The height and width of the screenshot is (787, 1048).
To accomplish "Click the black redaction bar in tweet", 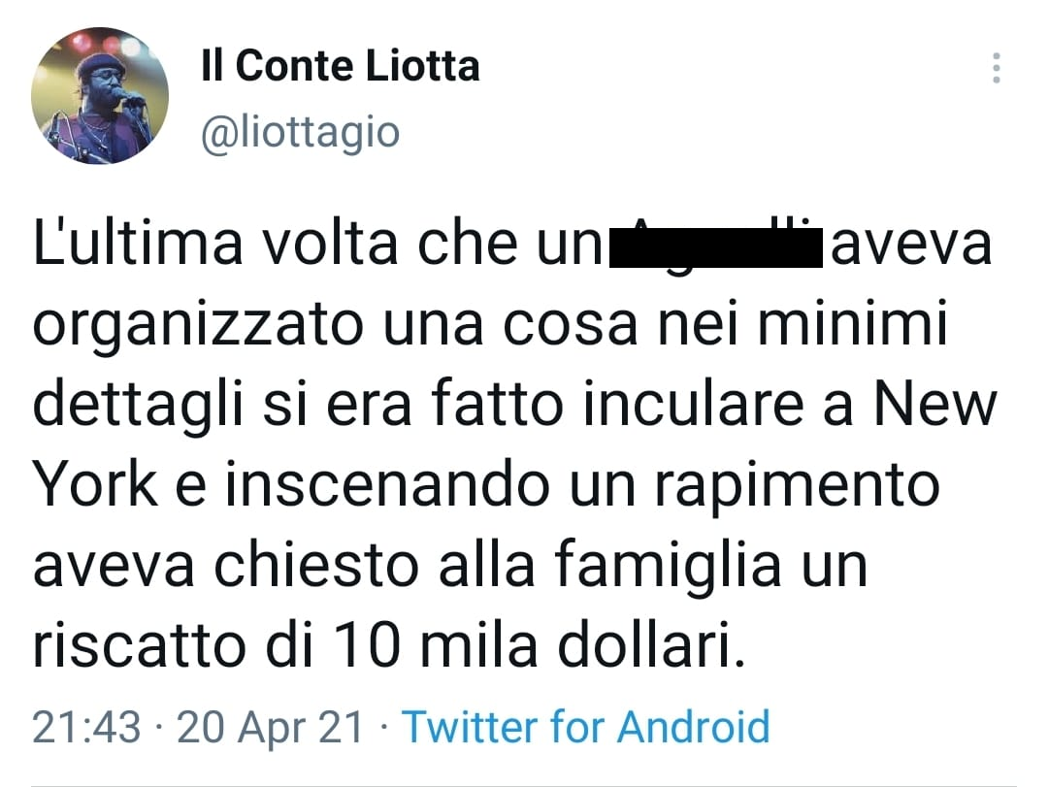I will pos(716,247).
